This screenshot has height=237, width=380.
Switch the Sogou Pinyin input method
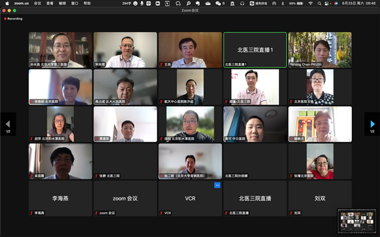click(258, 3)
